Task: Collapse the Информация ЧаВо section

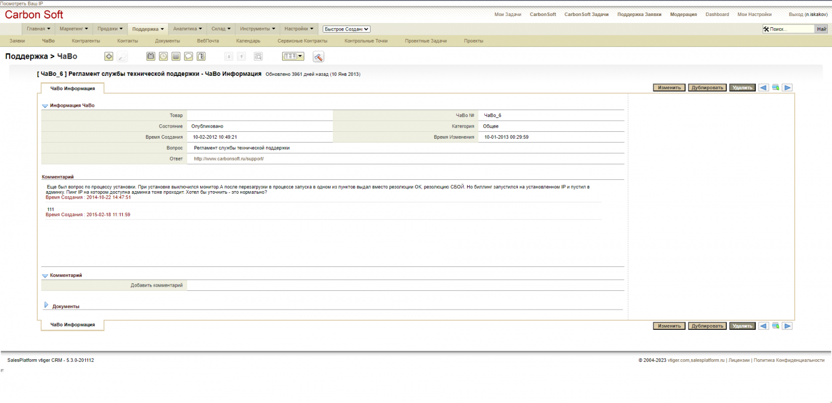Action: click(45, 106)
